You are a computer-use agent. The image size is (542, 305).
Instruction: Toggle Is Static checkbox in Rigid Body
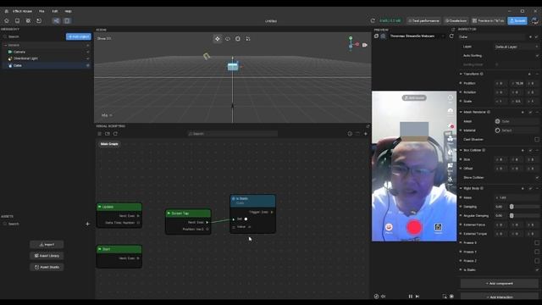tap(537, 269)
